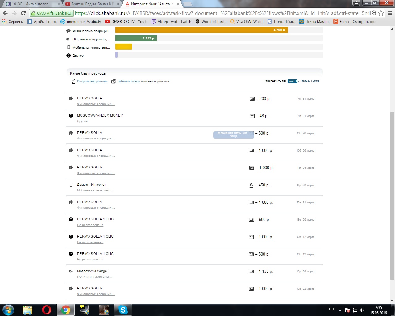Click the volume icon in the system tray
Screen dimensions: 395x316
tap(362, 310)
